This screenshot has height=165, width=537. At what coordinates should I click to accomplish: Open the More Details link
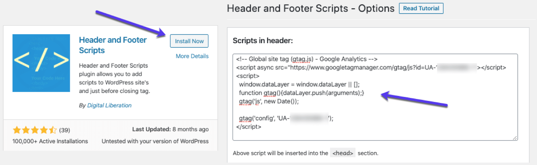tap(192, 56)
